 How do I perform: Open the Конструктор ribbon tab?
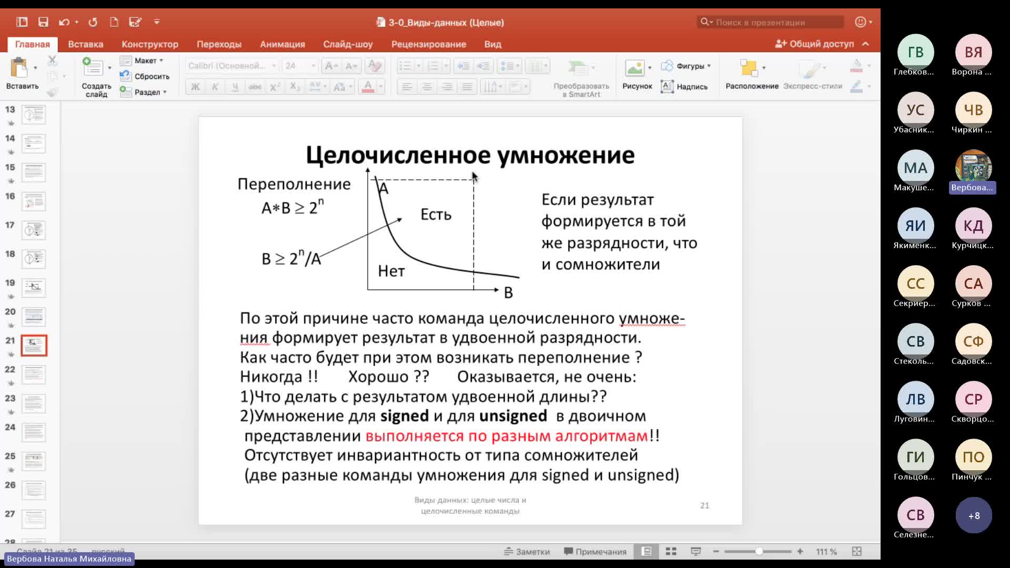click(x=150, y=44)
